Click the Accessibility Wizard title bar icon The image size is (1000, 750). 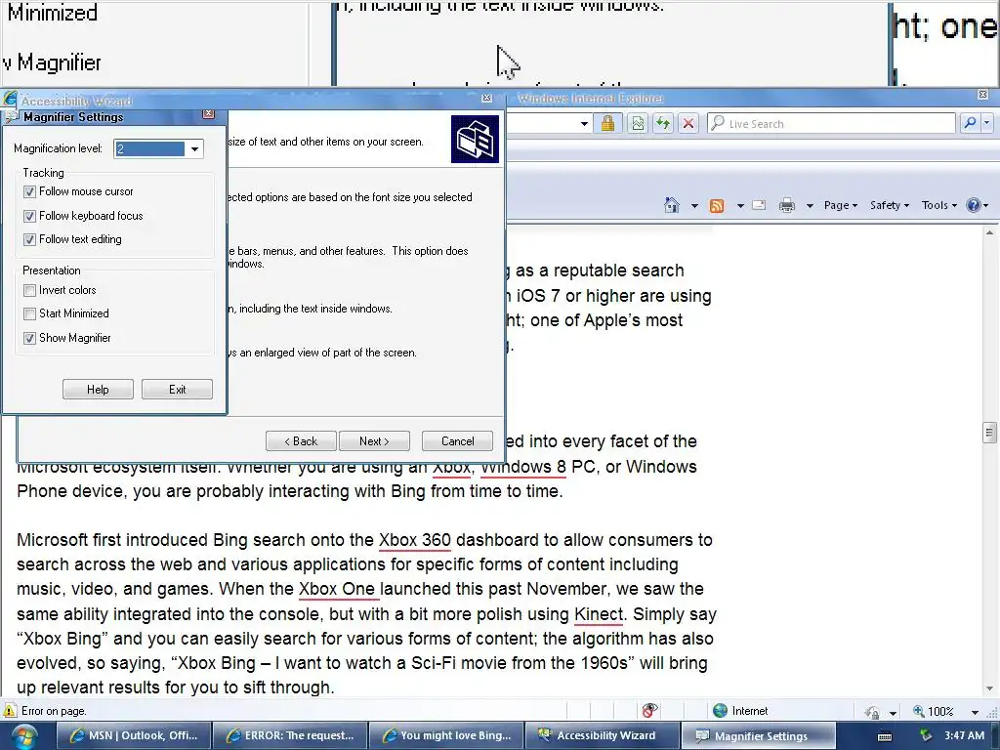point(9,100)
